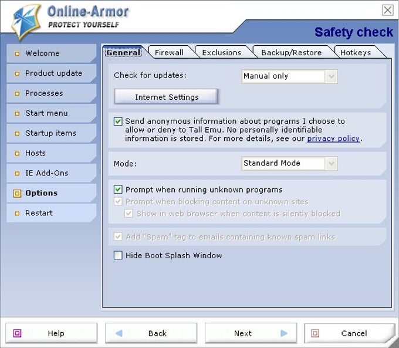Open the Check for updates dropdown arrow

point(331,76)
